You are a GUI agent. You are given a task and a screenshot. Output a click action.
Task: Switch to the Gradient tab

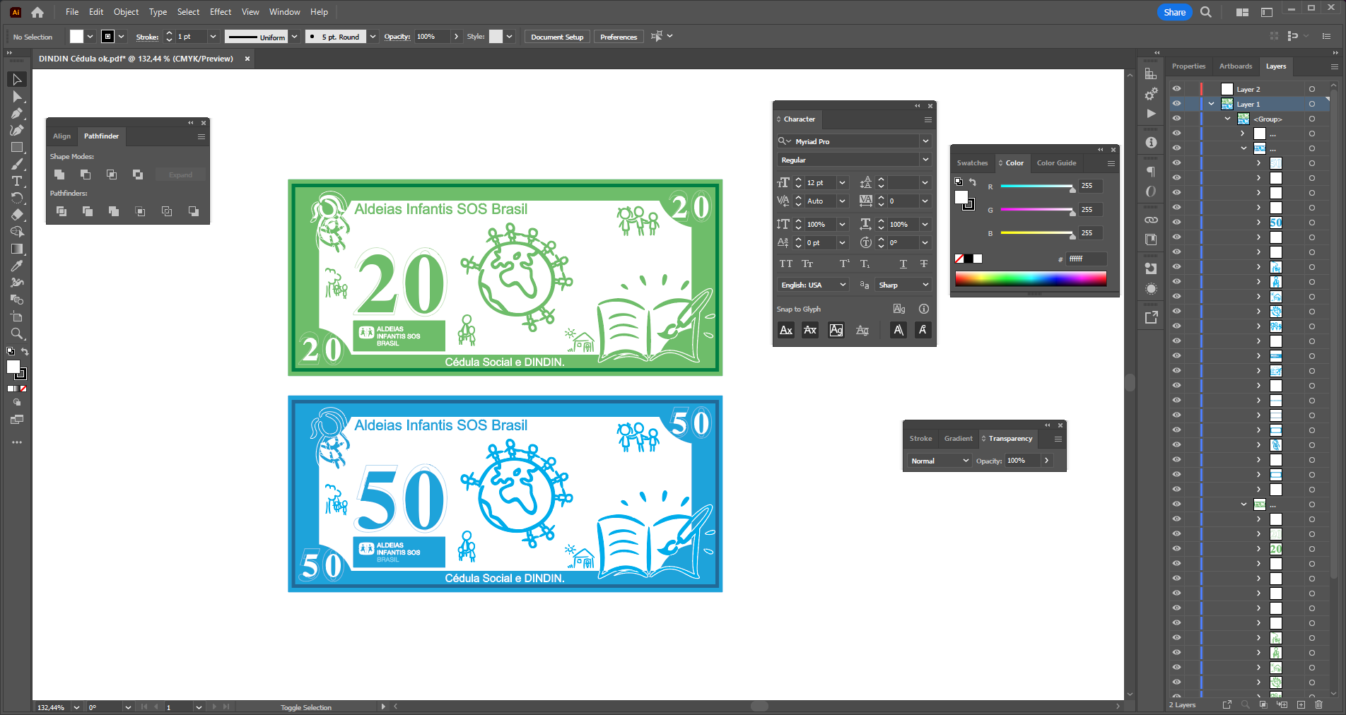tap(958, 439)
